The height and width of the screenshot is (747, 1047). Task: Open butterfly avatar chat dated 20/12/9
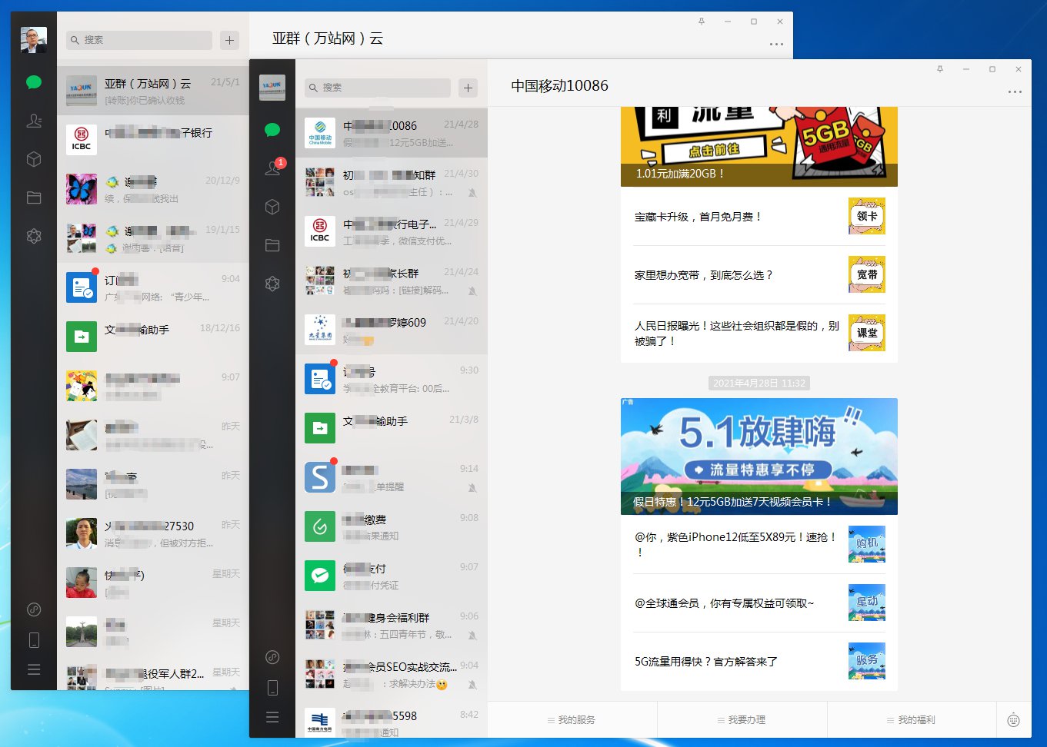click(153, 189)
